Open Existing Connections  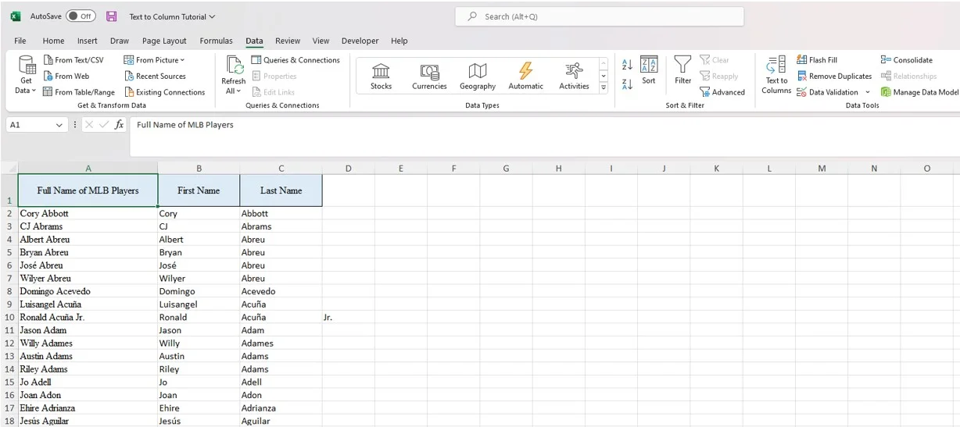(x=165, y=92)
